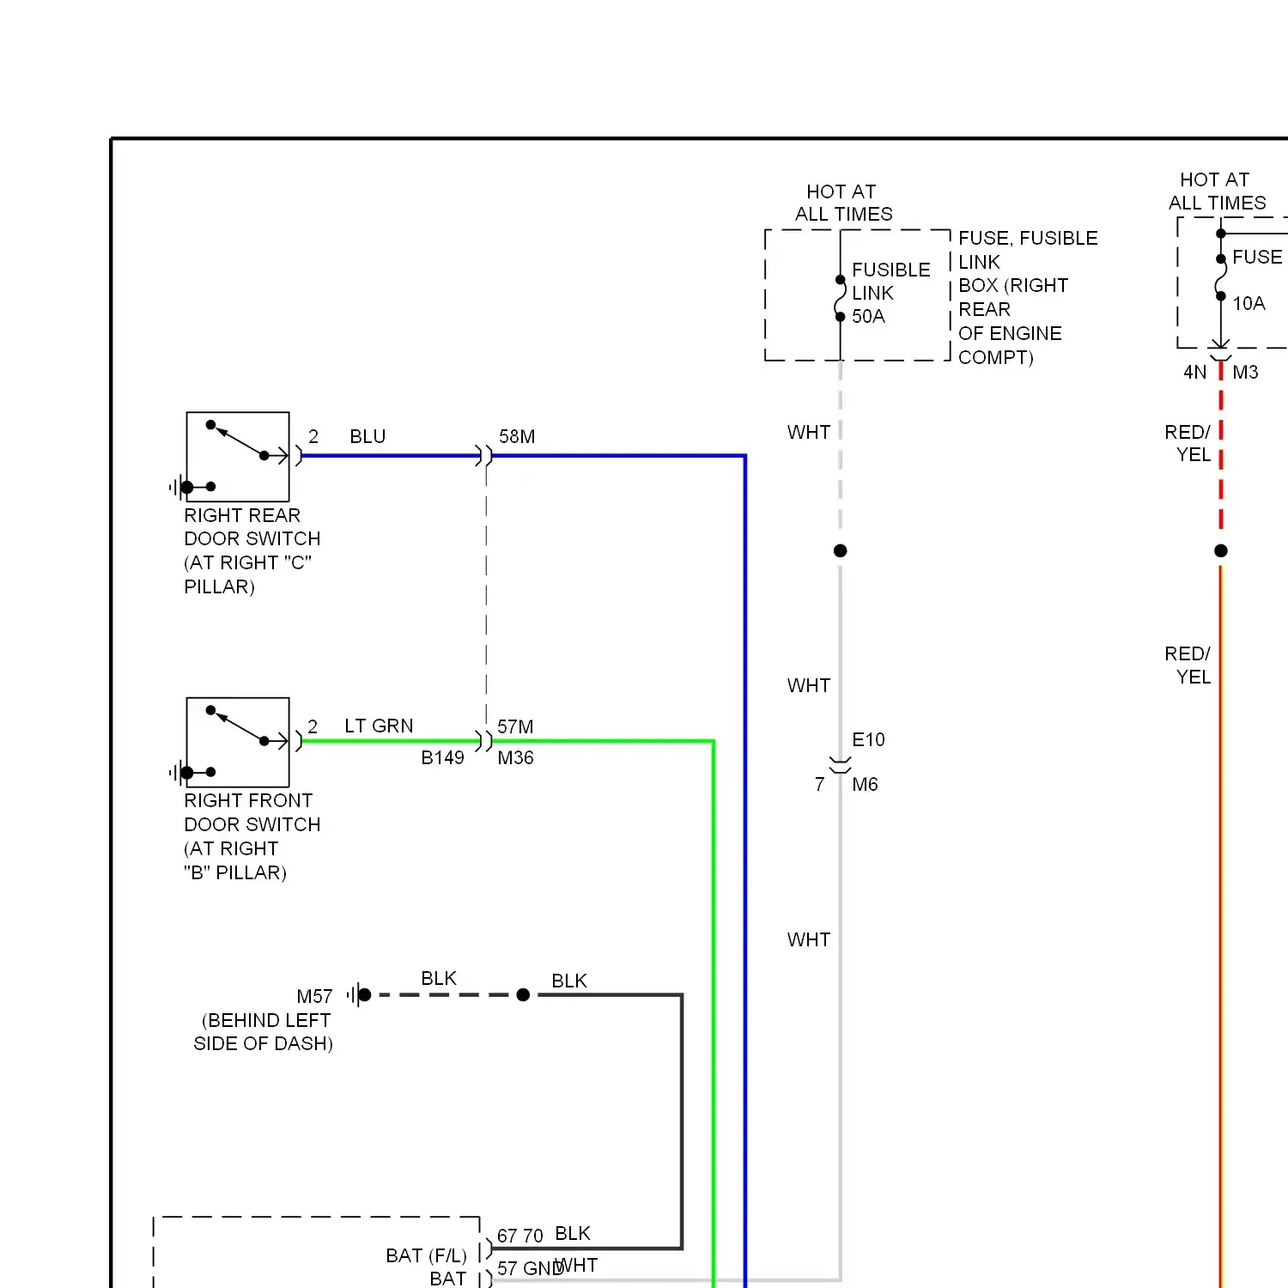The width and height of the screenshot is (1288, 1288).
Task: Click the Right Rear Door Switch symbol
Action: pyautogui.click(x=238, y=457)
